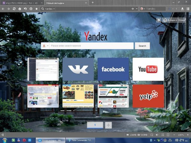Screen dimensions: 191x143
Task: Zoom in with the plus button
Action: pos(188,135)
